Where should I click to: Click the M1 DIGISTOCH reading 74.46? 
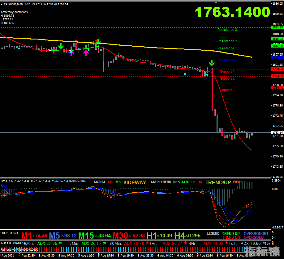[x=41, y=236]
